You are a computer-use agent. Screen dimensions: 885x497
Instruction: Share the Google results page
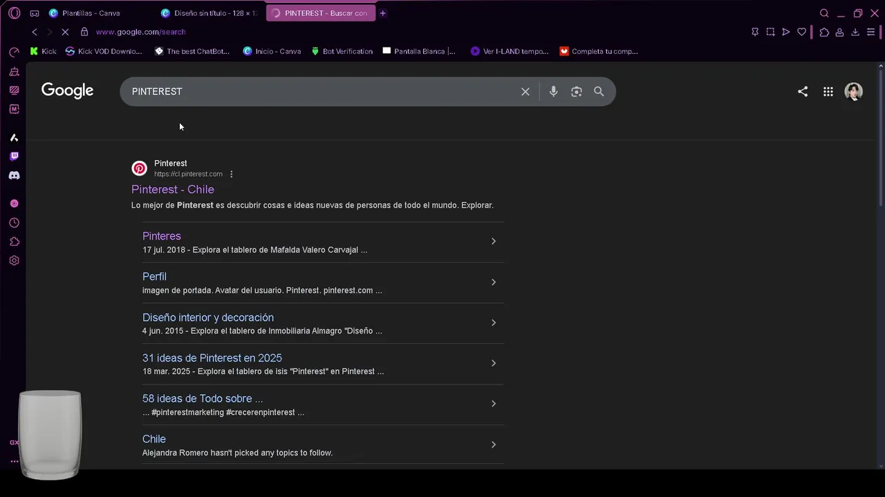(x=803, y=91)
